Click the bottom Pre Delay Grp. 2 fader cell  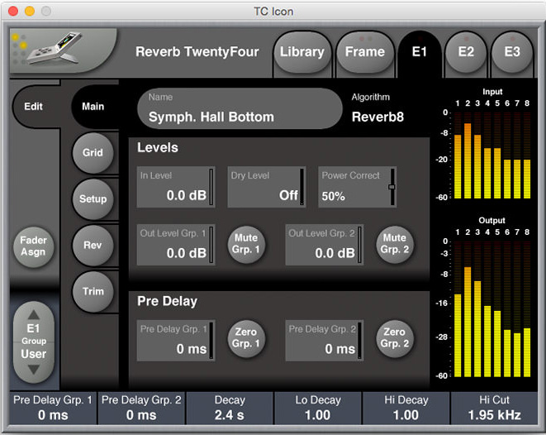click(x=141, y=408)
